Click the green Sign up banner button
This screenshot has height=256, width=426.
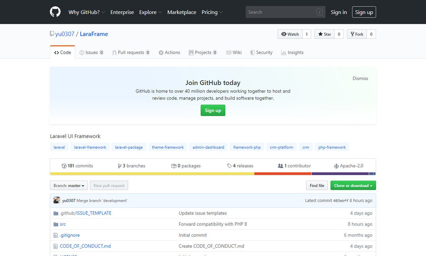(x=213, y=110)
